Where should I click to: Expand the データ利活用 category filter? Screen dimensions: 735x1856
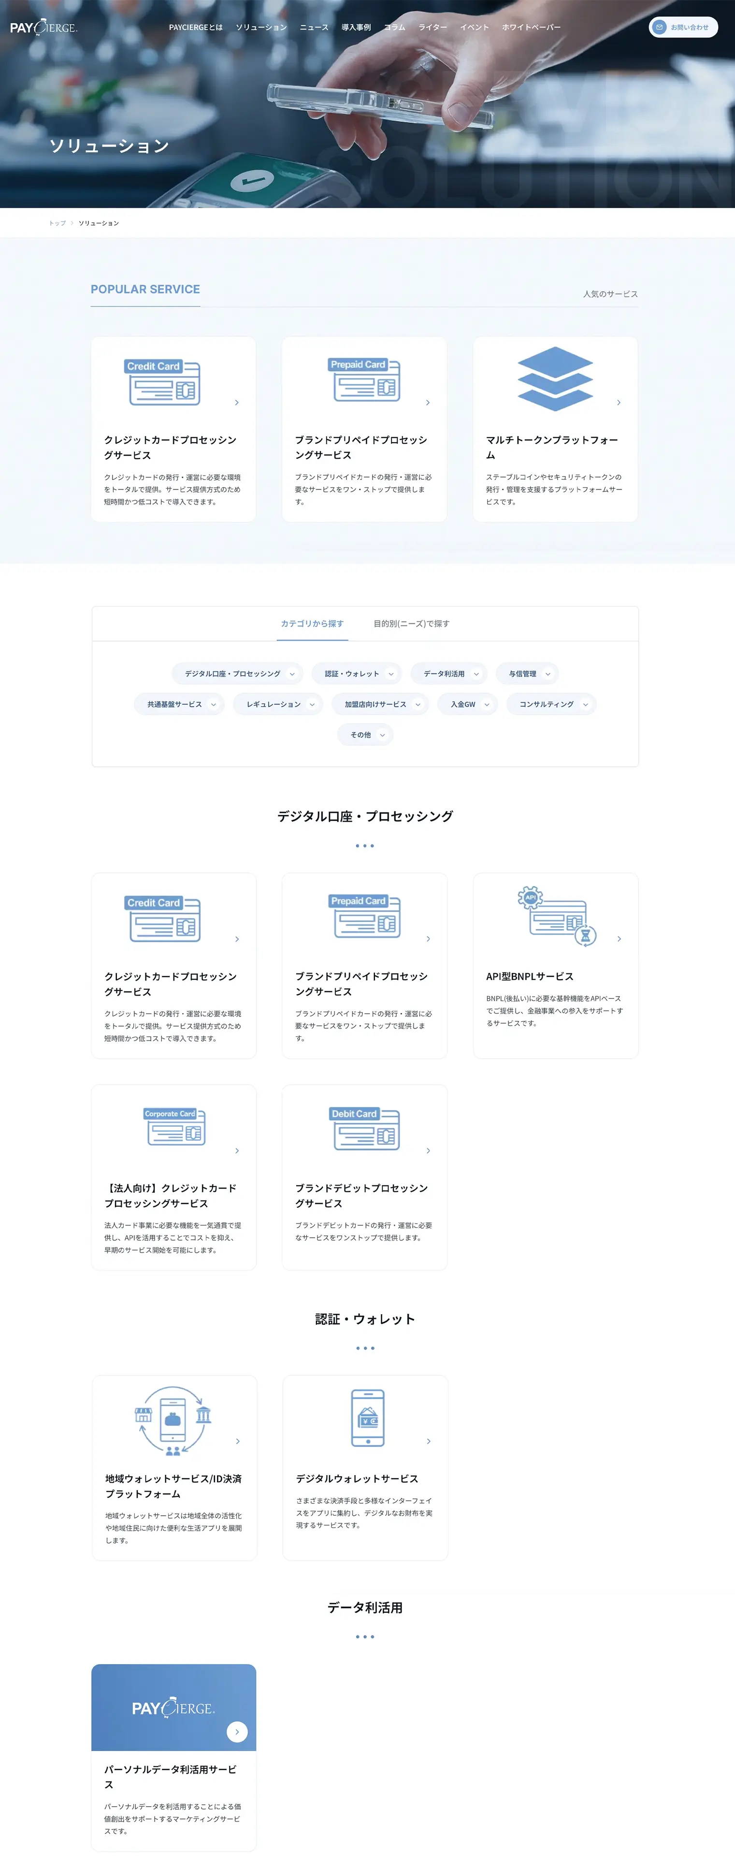click(x=449, y=674)
